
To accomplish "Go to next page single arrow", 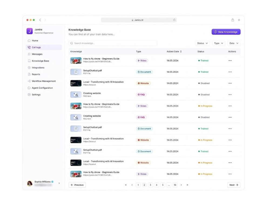I will pyautogui.click(x=181, y=185).
